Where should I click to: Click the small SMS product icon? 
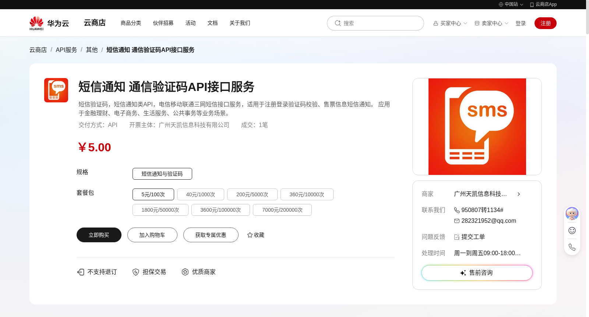(x=56, y=90)
